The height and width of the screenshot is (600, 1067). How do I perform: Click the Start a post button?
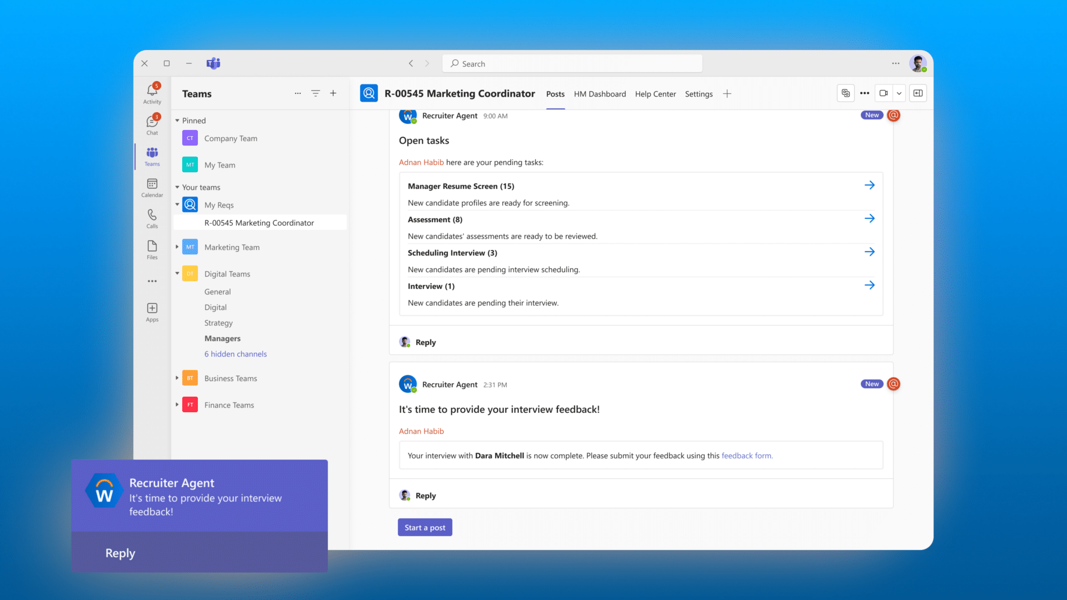[425, 527]
